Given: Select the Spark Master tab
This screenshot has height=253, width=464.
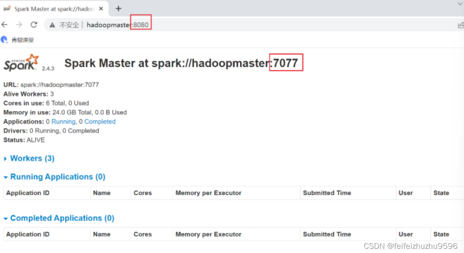Looking at the screenshot, I should tap(54, 8).
